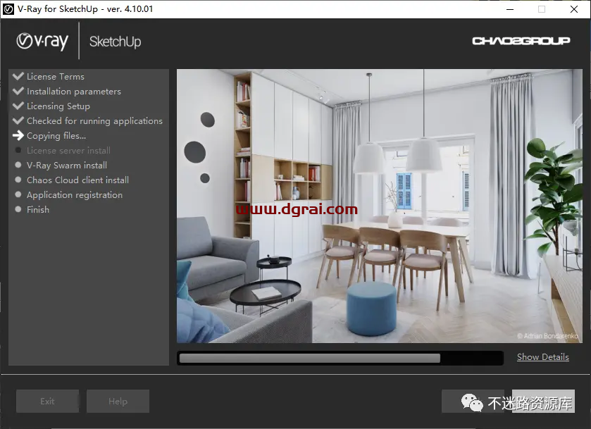Click the Chaos Group logo
591x429 pixels.
coord(521,41)
